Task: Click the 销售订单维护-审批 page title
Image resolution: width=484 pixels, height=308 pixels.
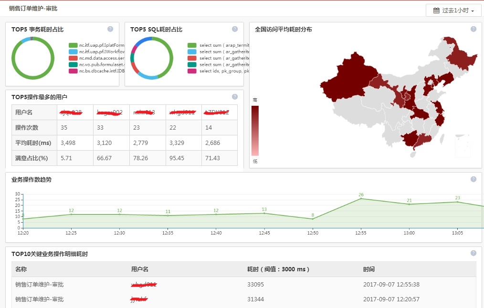Action: pos(33,8)
